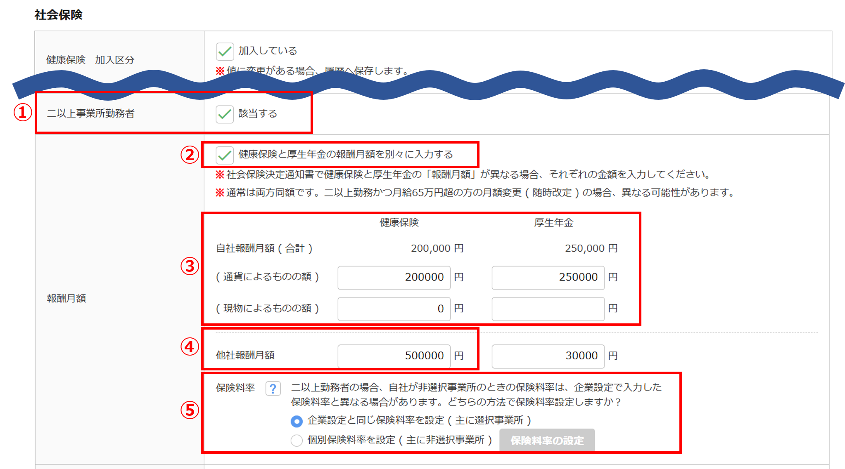Click the 社会保険 section heading

click(x=59, y=15)
